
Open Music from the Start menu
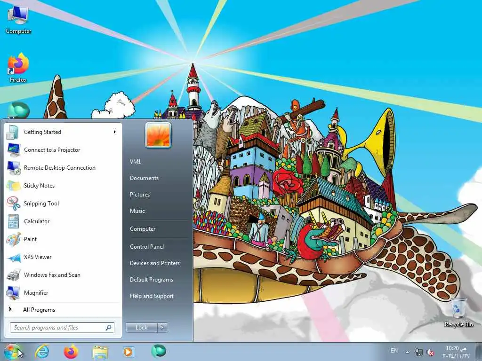tap(137, 211)
